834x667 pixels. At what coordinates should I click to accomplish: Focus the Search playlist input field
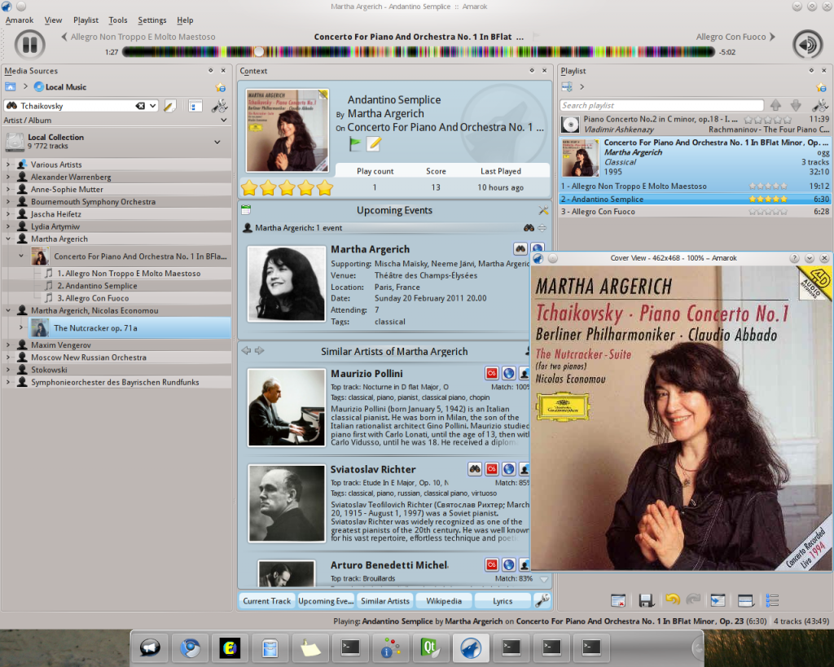(661, 105)
